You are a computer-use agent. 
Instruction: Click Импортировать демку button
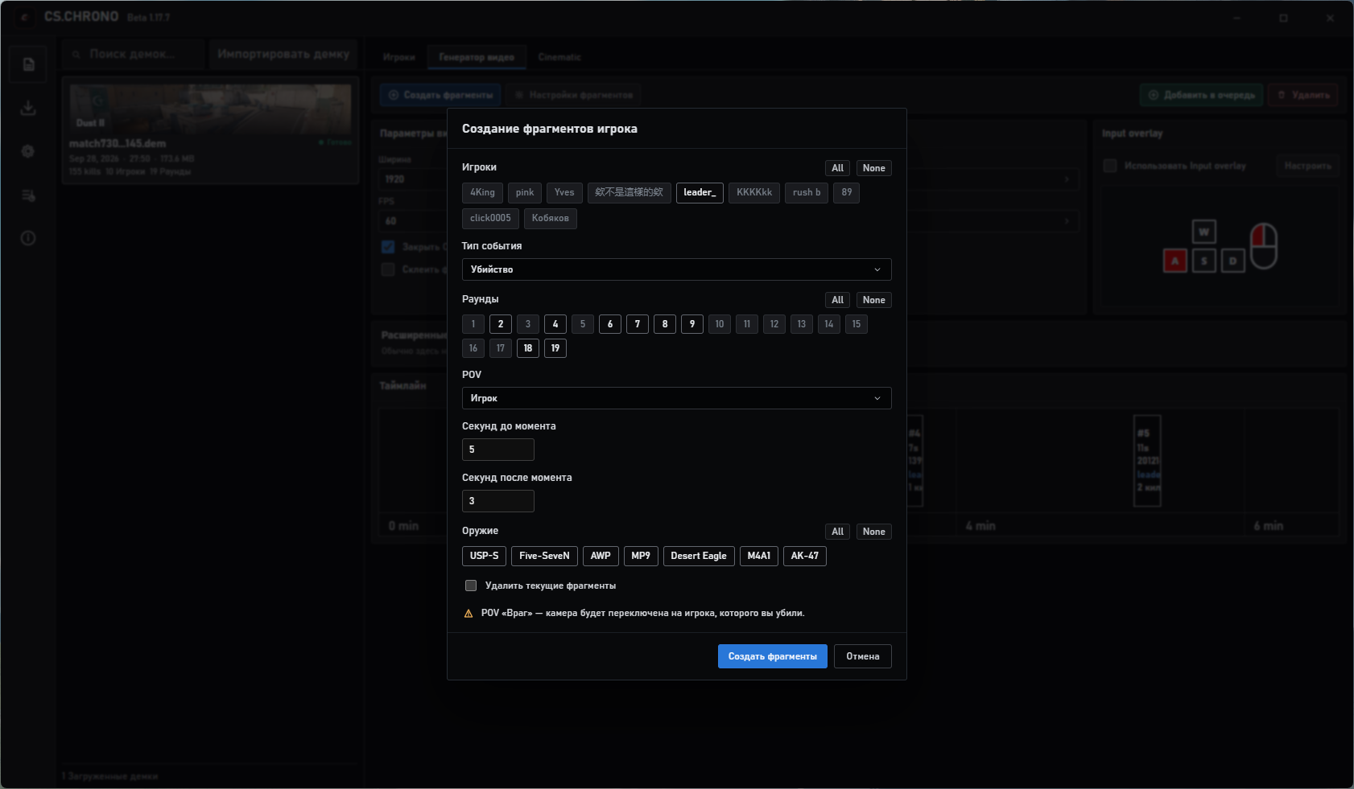(x=283, y=54)
